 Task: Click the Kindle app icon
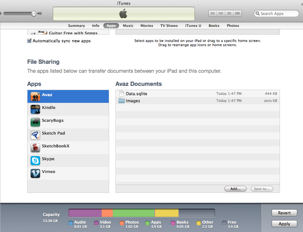(35, 109)
